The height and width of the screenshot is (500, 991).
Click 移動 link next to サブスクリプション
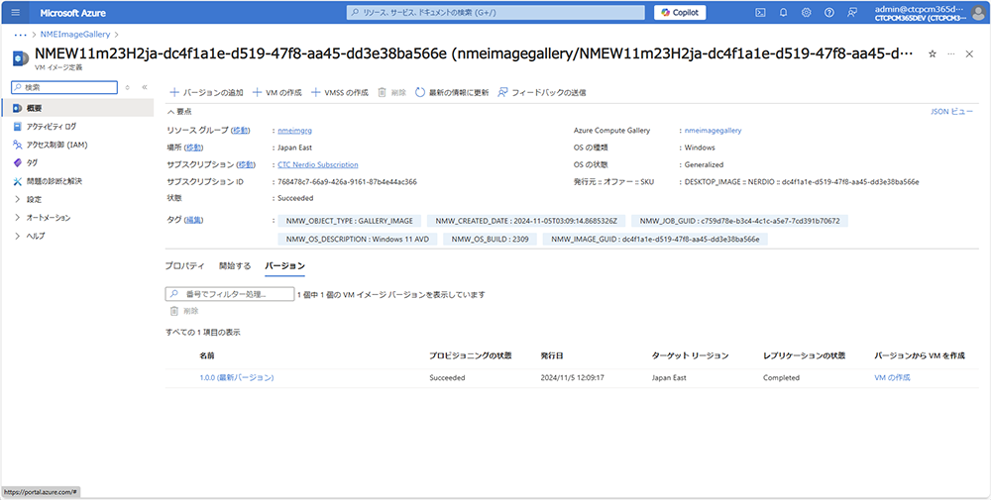click(x=245, y=164)
